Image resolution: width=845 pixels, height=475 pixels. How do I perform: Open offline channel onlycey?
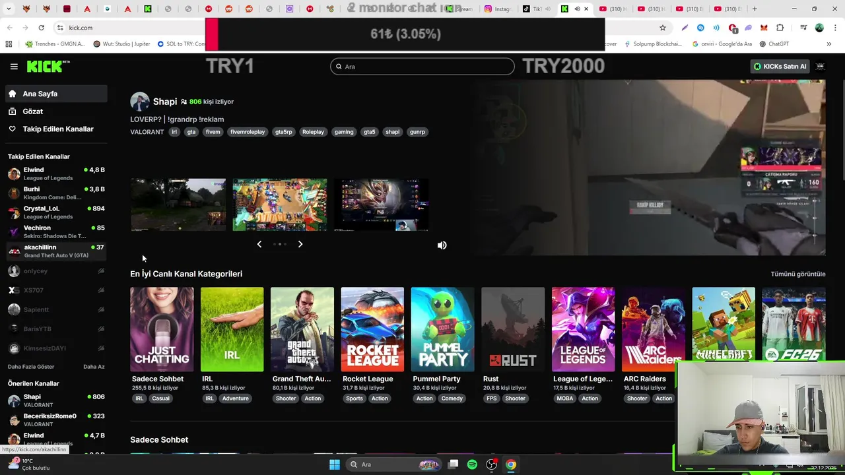click(x=56, y=271)
